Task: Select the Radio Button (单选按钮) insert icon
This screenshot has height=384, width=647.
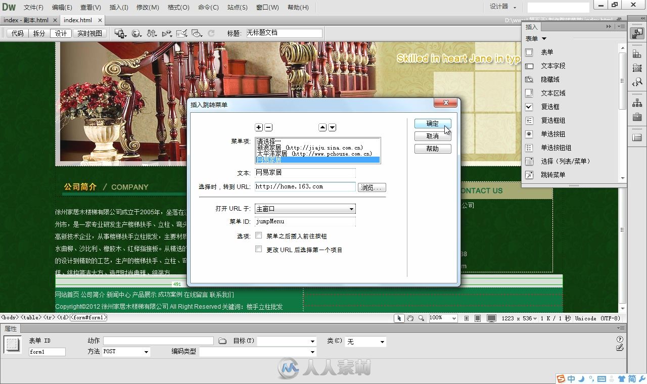Action: coord(529,134)
